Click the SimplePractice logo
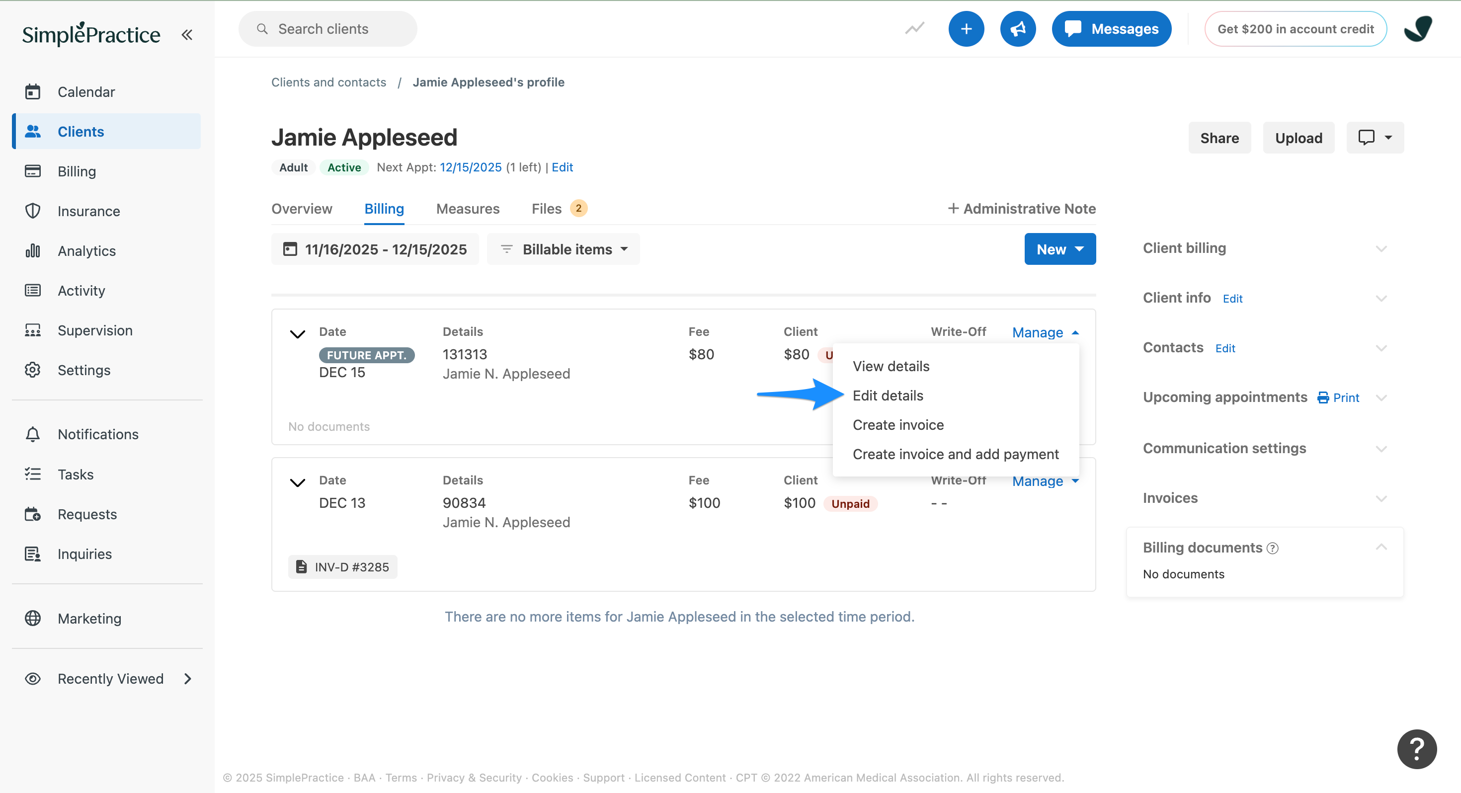The height and width of the screenshot is (793, 1461). 91,34
